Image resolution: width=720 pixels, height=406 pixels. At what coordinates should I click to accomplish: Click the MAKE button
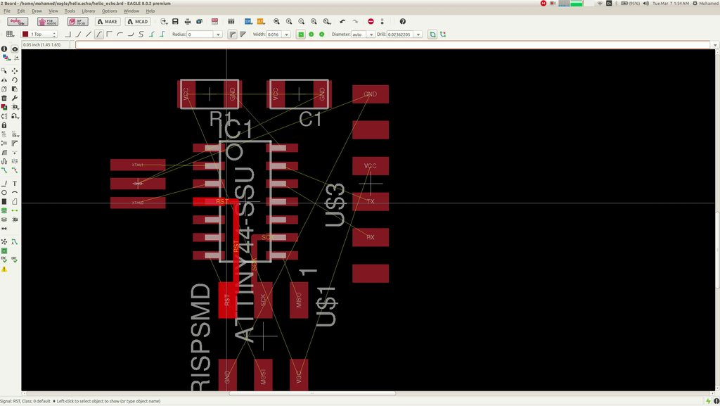pyautogui.click(x=108, y=22)
